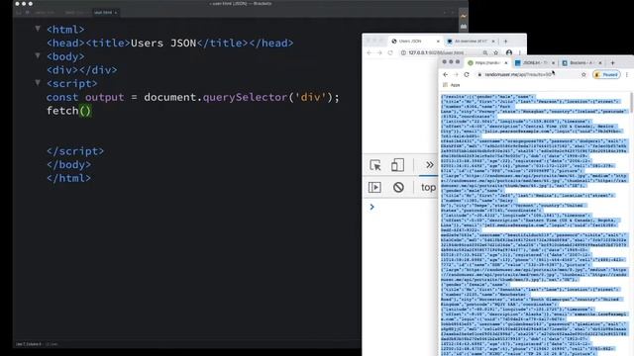Click the JSON page vertical scrollbar

pos(631,103)
